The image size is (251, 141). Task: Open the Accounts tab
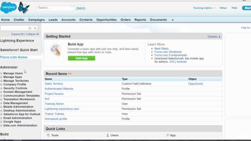pyautogui.click(x=68, y=20)
